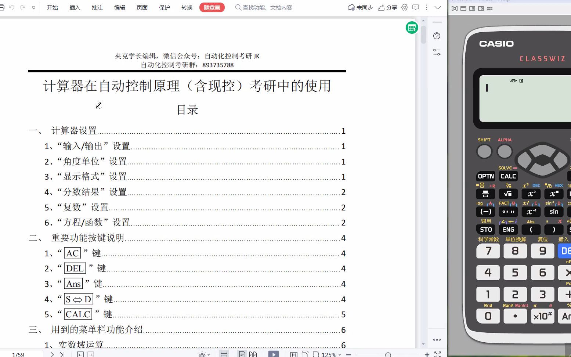Click the 1:1 actual size icon
571x357 pixels.
pyautogui.click(x=294, y=354)
